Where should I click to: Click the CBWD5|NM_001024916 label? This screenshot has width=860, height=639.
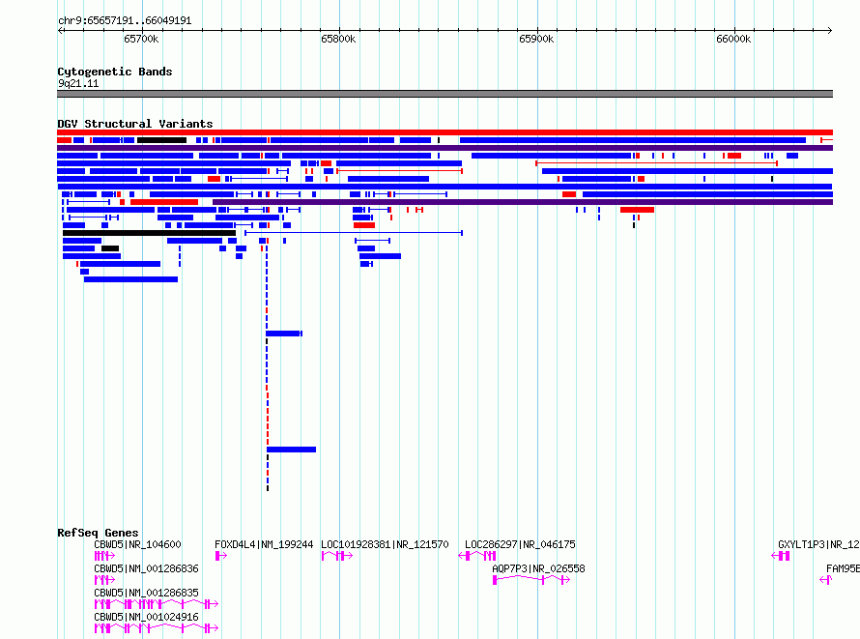click(x=146, y=617)
